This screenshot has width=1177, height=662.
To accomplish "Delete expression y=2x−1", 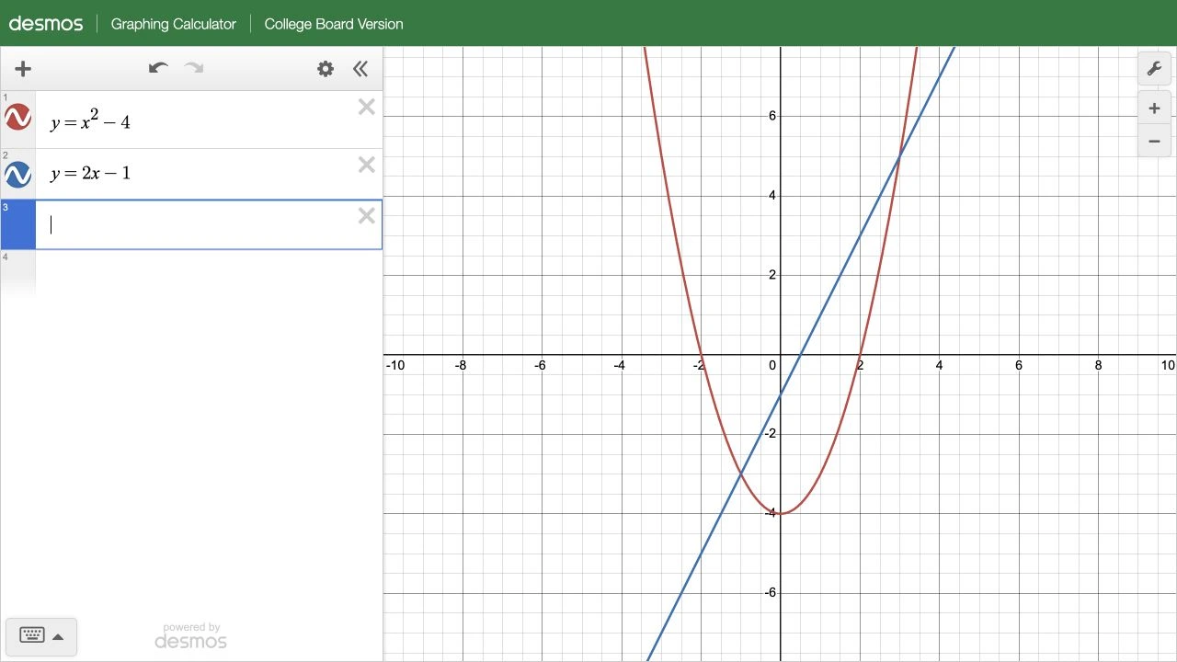I will click(367, 165).
